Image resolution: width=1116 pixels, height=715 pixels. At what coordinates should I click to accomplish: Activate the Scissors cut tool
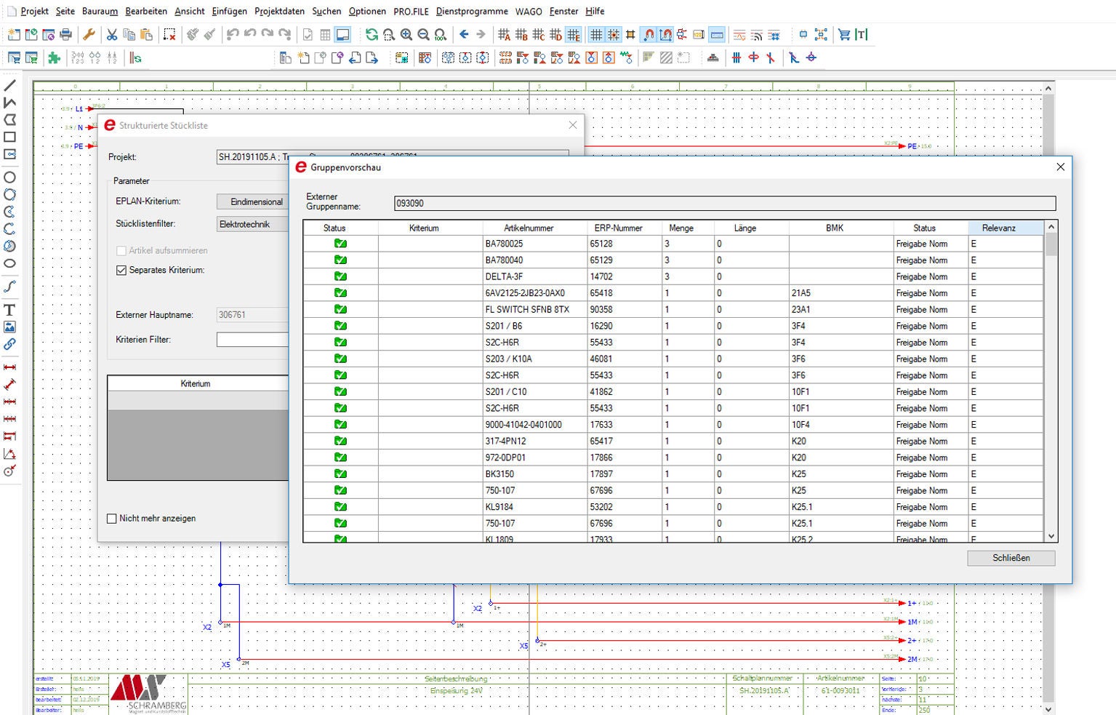[x=111, y=33]
